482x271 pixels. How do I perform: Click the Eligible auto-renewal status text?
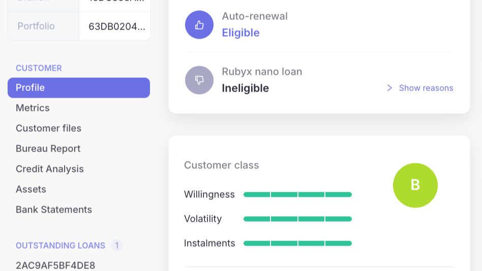(240, 33)
